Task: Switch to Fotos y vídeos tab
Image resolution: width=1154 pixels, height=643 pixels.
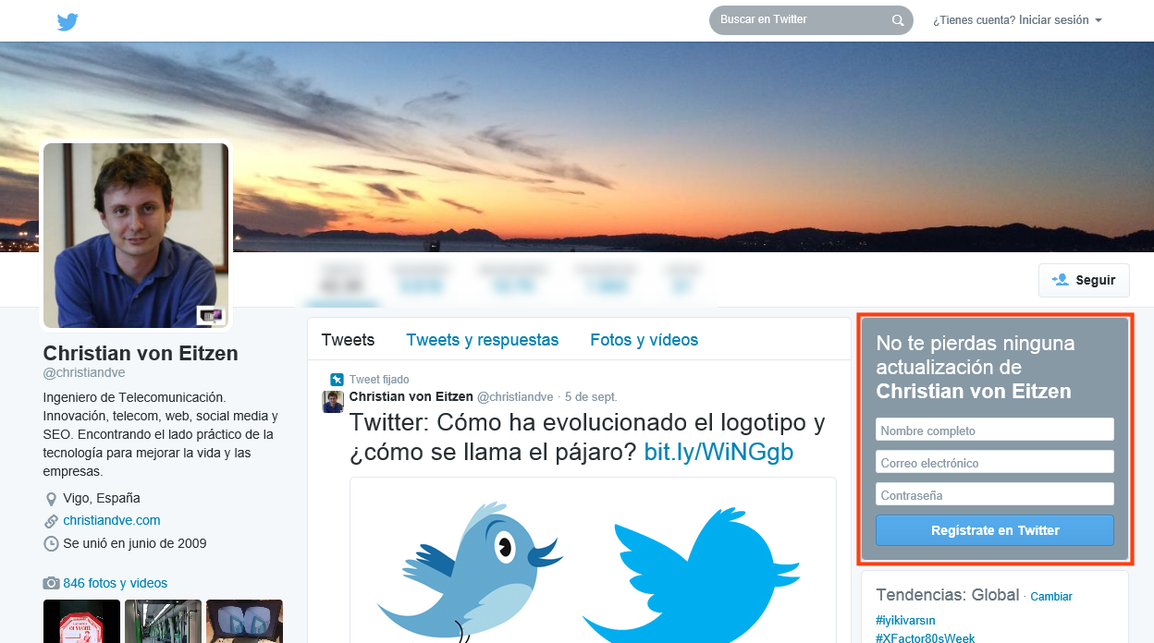Action: click(x=645, y=340)
